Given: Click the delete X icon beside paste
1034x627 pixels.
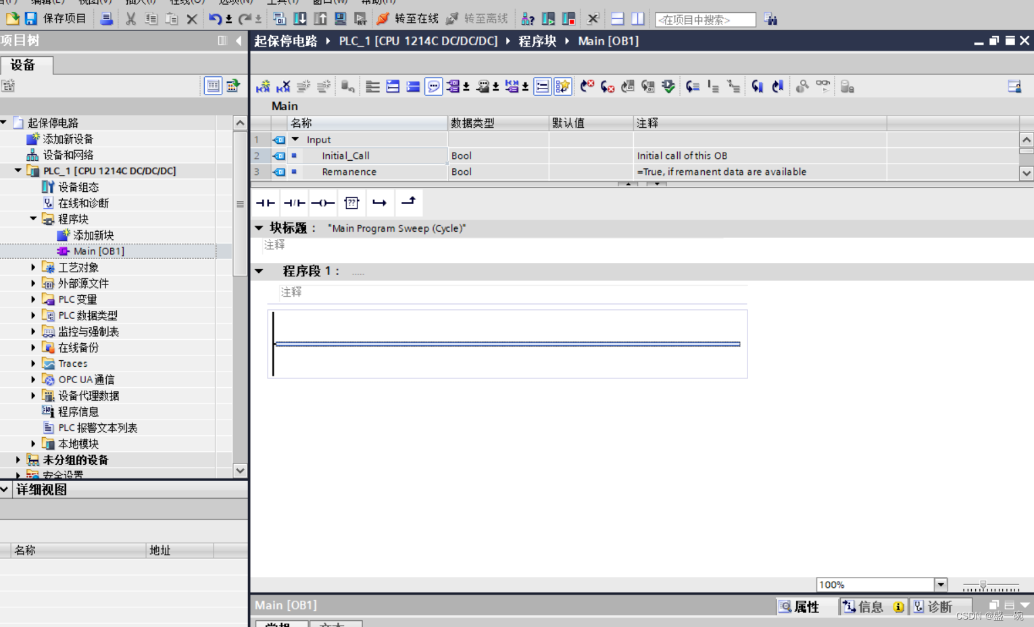Looking at the screenshot, I should click(x=192, y=19).
